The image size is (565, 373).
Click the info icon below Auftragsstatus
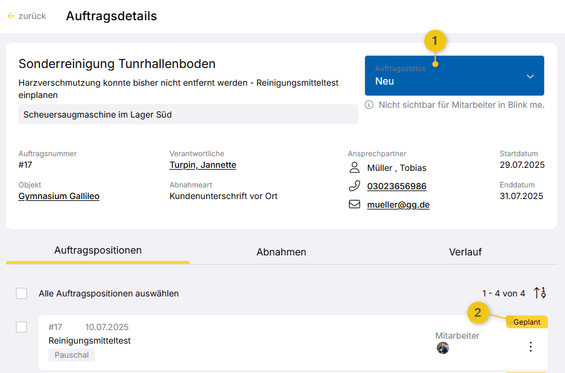pos(369,105)
